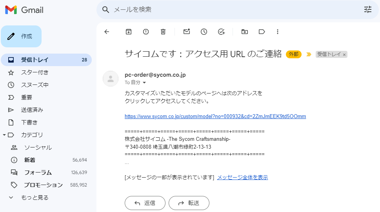Remove the 受信トレイ label with x
Image resolution: width=380 pixels, height=212 pixels.
tap(344, 55)
